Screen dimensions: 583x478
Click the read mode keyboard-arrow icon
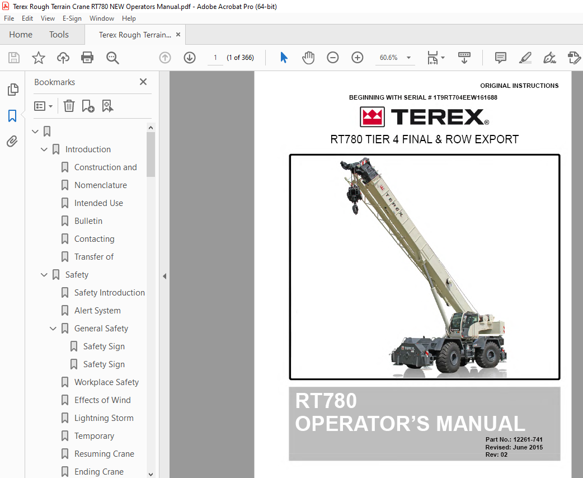click(464, 58)
